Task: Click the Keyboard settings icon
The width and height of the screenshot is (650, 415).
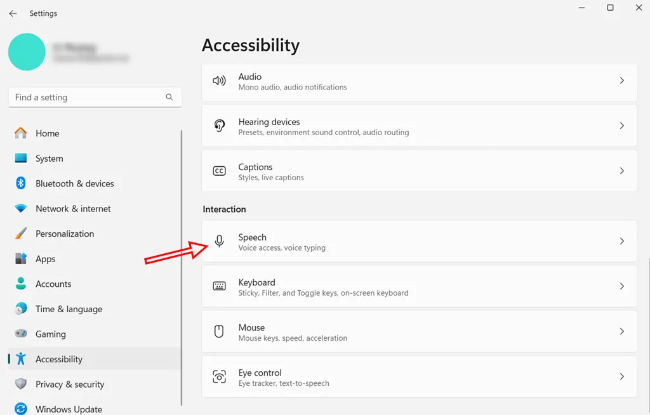Action: 219,287
